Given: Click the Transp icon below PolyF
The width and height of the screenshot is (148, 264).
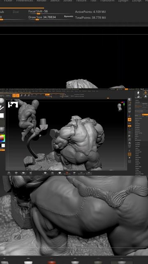Looking at the screenshot, I should click(x=129, y=158).
